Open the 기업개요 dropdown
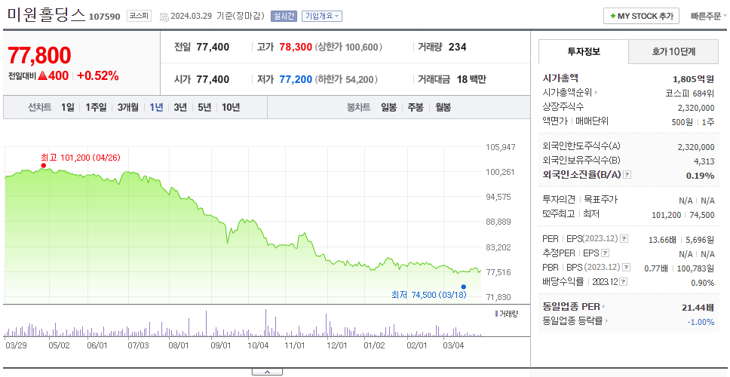The image size is (730, 377). tap(322, 16)
